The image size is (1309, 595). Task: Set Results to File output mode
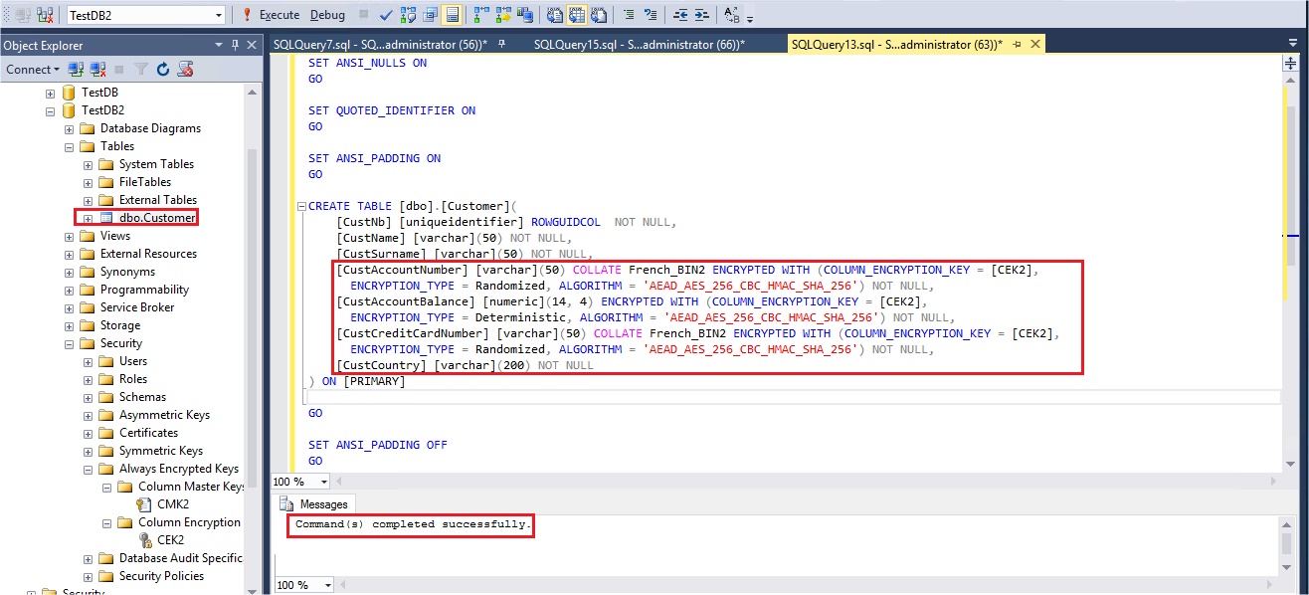coord(599,15)
